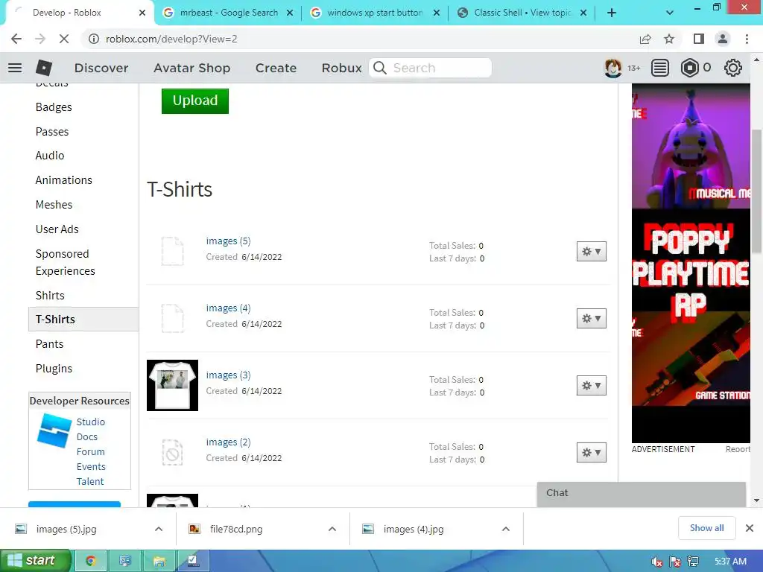
Task: Open the images (4) t-shirt link
Action: click(x=228, y=308)
